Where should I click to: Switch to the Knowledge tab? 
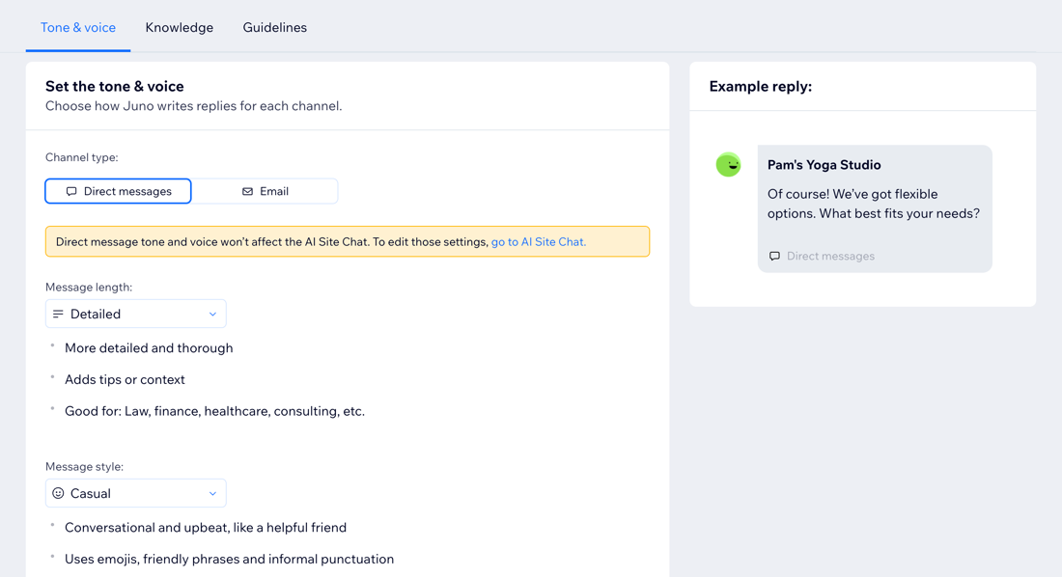[180, 27]
